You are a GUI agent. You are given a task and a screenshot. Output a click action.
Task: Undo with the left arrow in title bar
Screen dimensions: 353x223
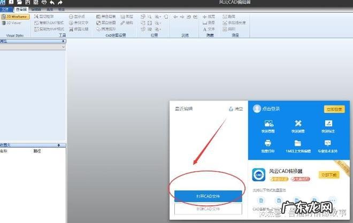(x=52, y=3)
